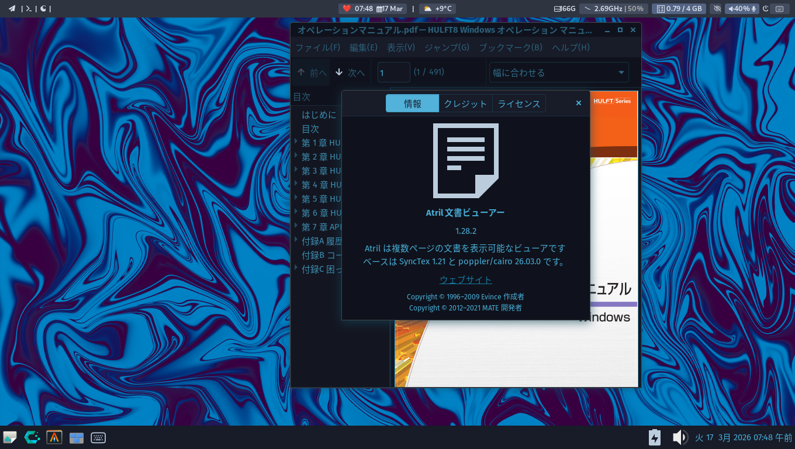Click the 07:48 clock in top panel

[364, 9]
